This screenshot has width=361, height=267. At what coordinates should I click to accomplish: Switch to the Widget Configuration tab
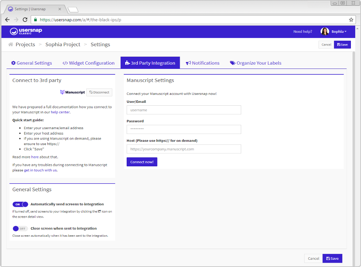[x=88, y=63]
